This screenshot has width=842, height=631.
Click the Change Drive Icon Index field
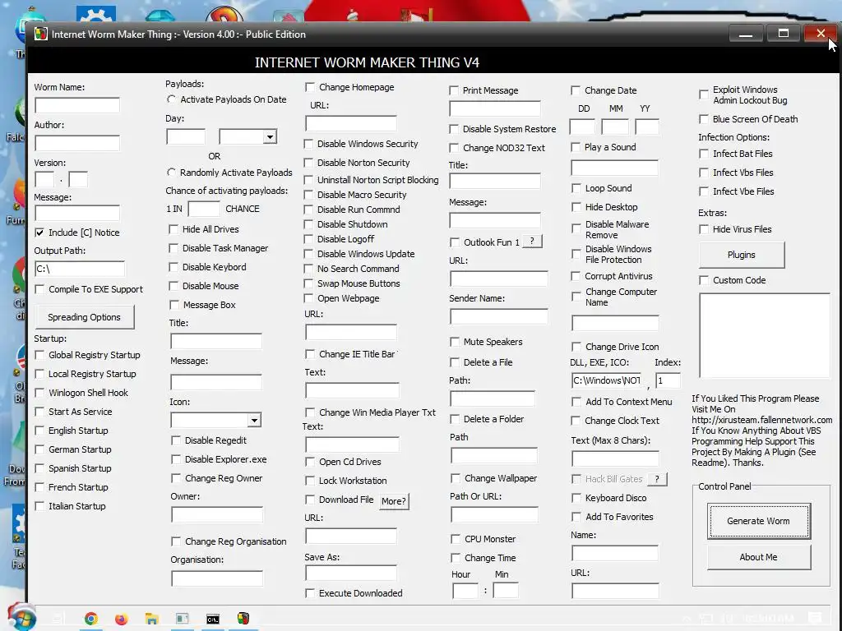point(668,380)
